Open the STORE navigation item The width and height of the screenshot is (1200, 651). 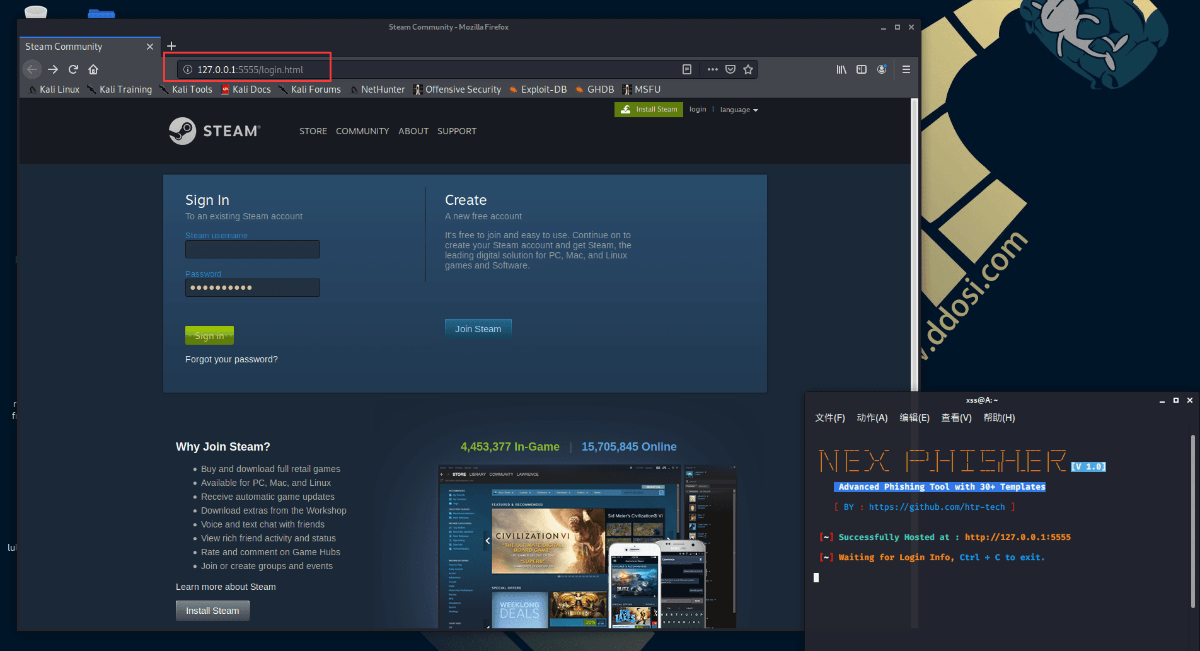[313, 131]
